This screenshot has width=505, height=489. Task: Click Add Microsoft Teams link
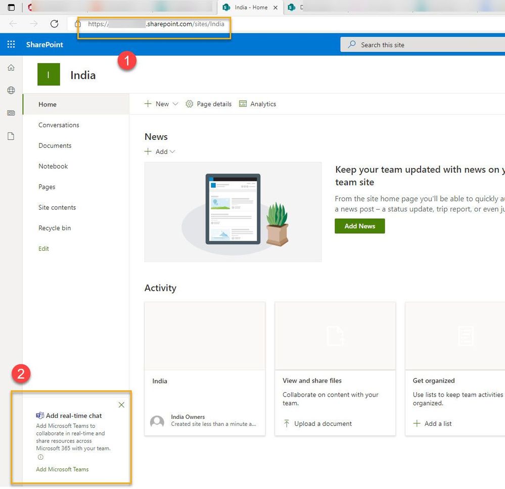tap(62, 469)
